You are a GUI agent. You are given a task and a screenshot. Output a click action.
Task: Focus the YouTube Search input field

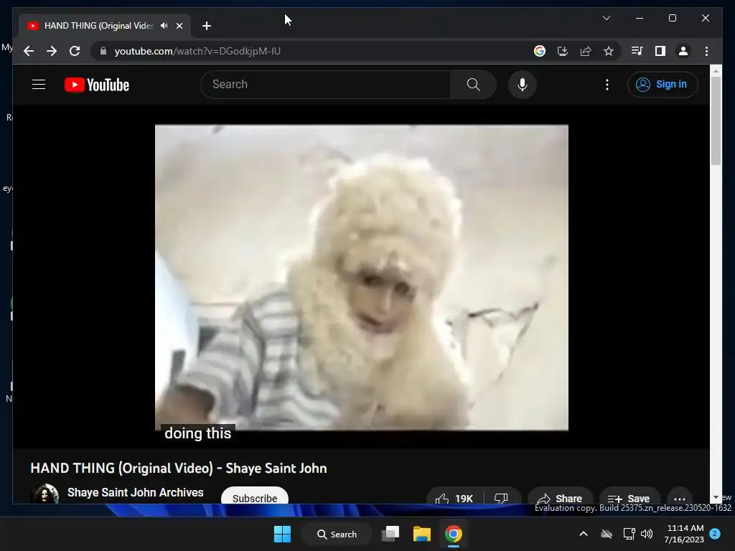click(327, 85)
